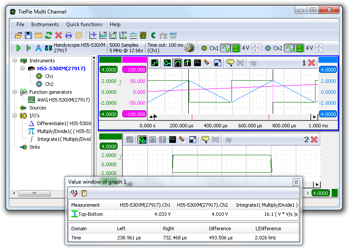Open settings with the gear icon
Screen dimensions: 350x249
(79, 35)
